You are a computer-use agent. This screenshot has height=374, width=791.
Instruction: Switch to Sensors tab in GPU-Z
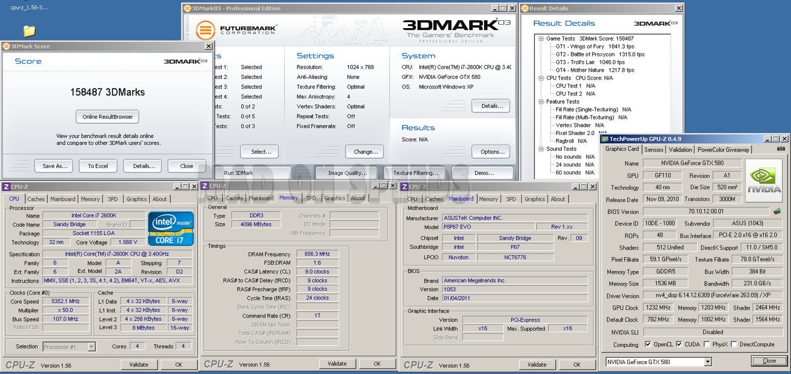point(654,150)
